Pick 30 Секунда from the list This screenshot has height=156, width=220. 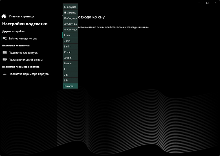[x=70, y=24]
